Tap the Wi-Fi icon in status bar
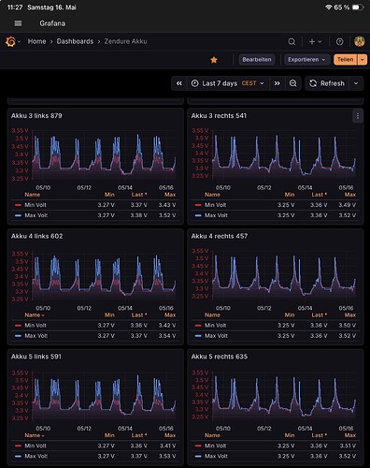This screenshot has height=468, width=370. (x=329, y=7)
